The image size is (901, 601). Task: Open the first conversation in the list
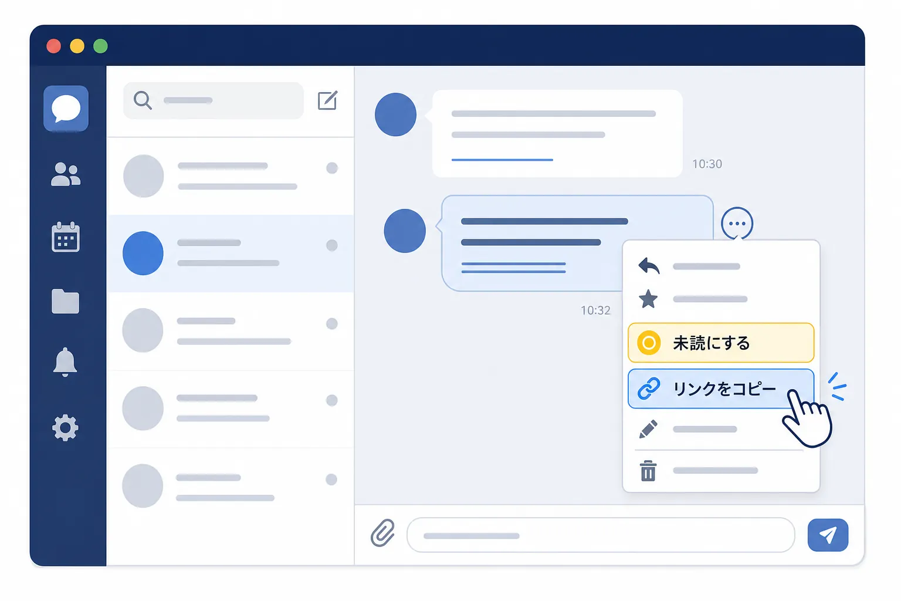coord(231,176)
